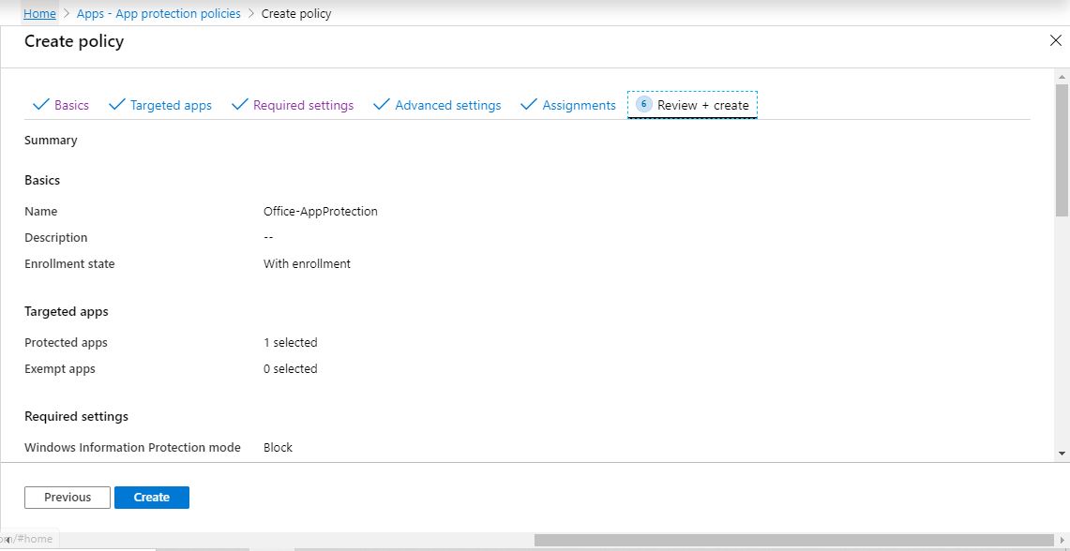Image resolution: width=1070 pixels, height=551 pixels.
Task: Click the Create button to finish
Action: point(151,497)
